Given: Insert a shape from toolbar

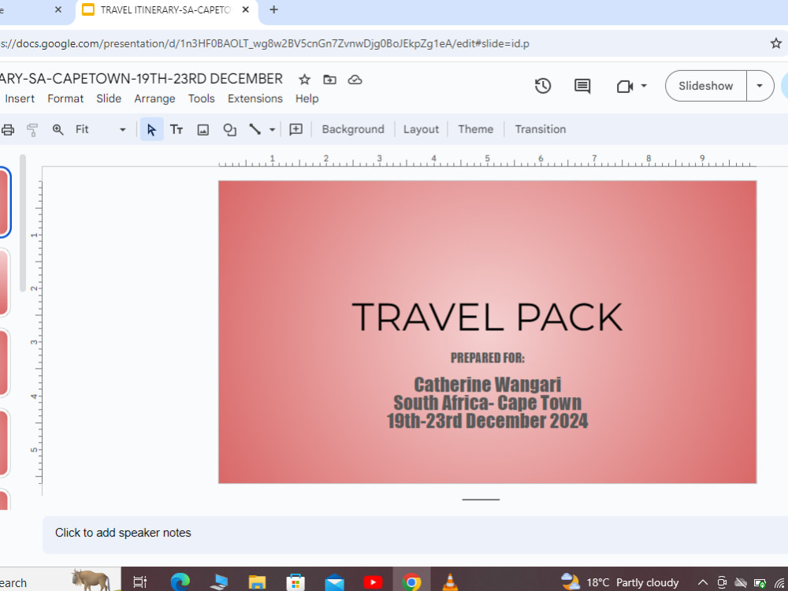Looking at the screenshot, I should point(229,130).
